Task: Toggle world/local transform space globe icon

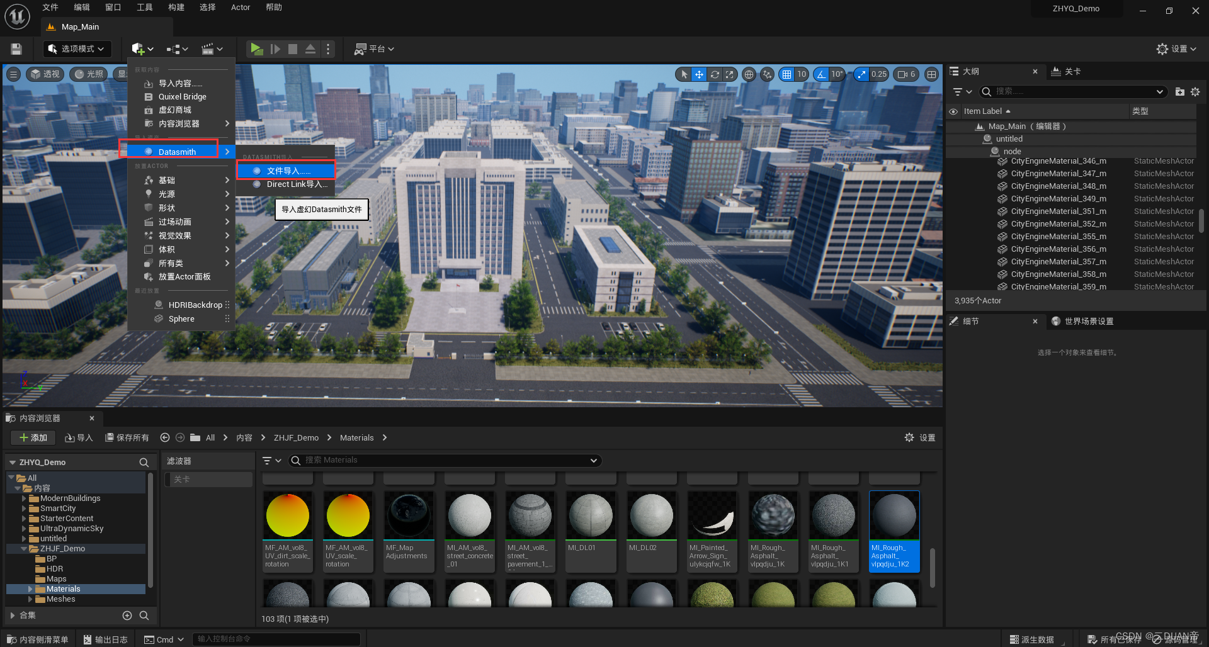Action: point(749,74)
